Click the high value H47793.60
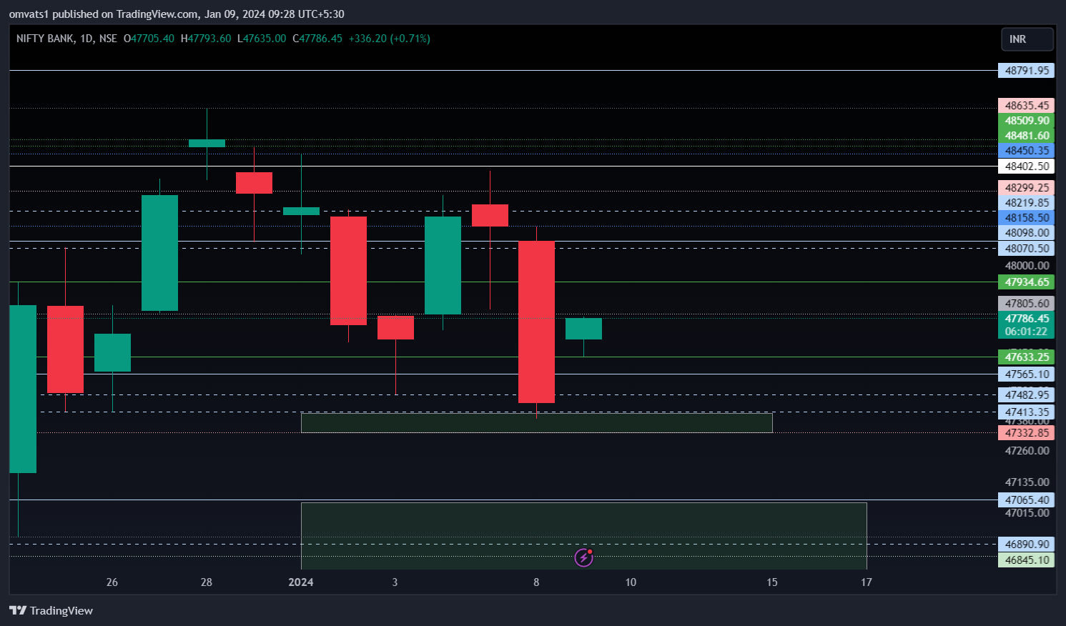Image resolution: width=1066 pixels, height=626 pixels. [x=206, y=39]
